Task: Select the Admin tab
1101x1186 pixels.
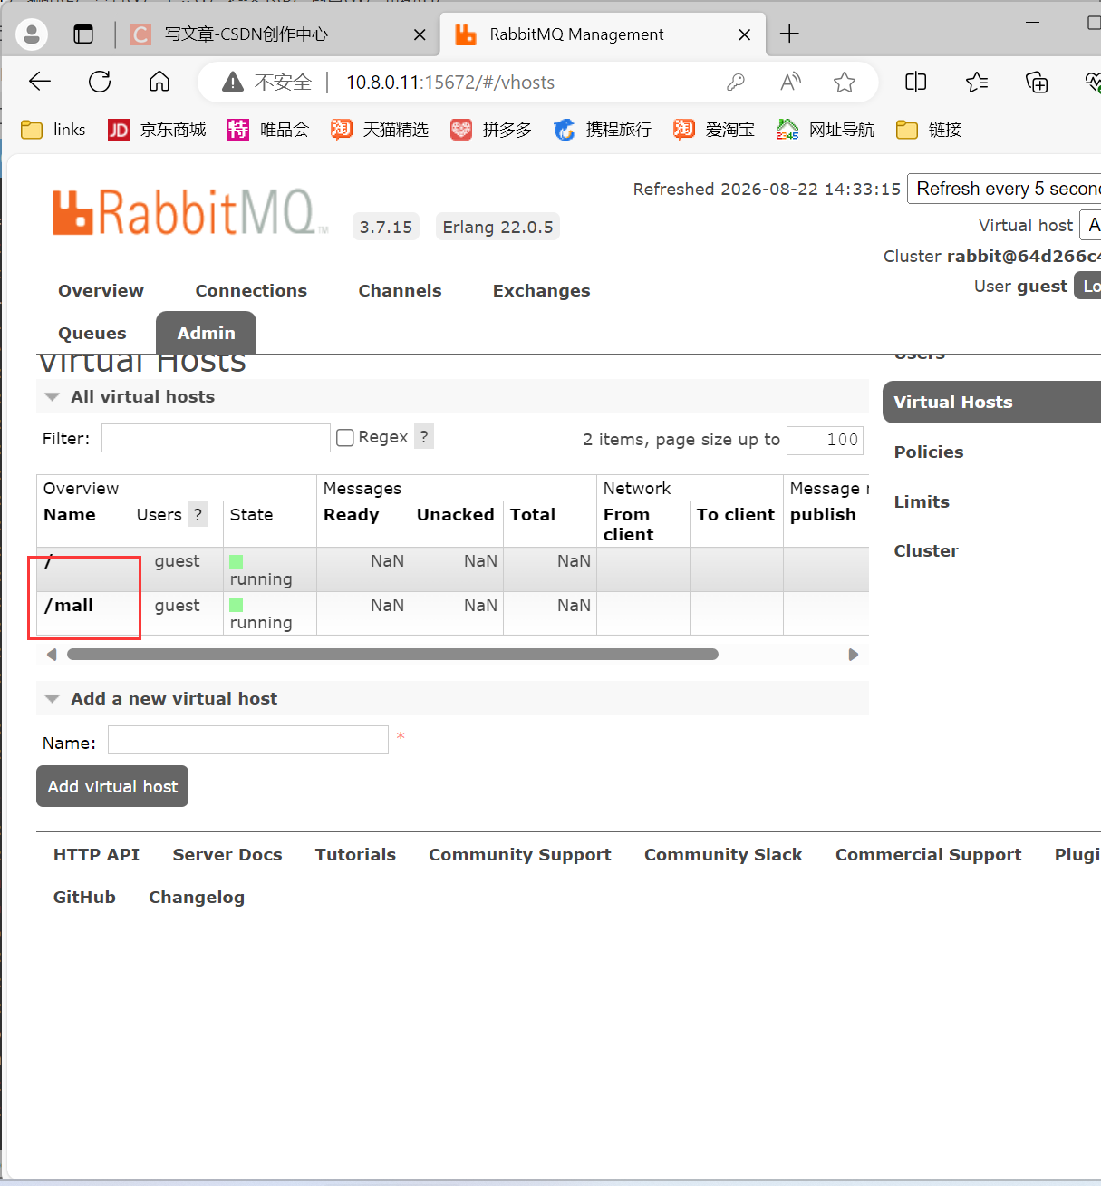Action: tap(206, 333)
